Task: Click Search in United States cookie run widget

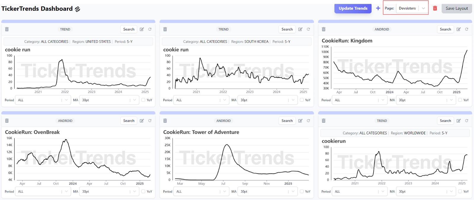Action: pos(129,29)
